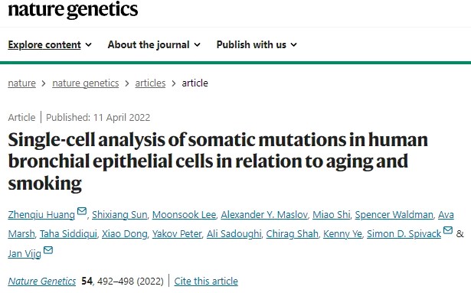This screenshot has width=471, height=293.
Task: View author Spencer Waldman's info
Action: 394,215
